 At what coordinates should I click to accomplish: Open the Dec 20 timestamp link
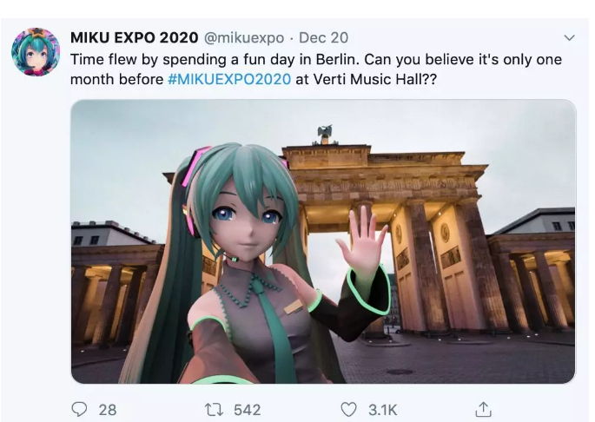[x=323, y=37]
